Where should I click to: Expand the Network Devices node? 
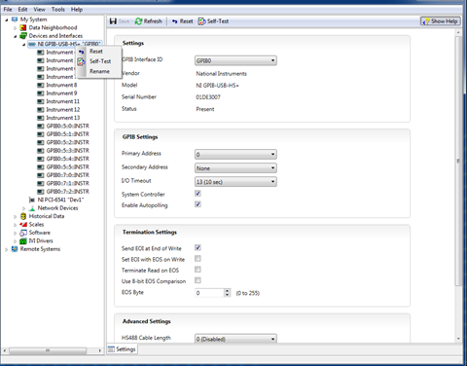coord(23,208)
